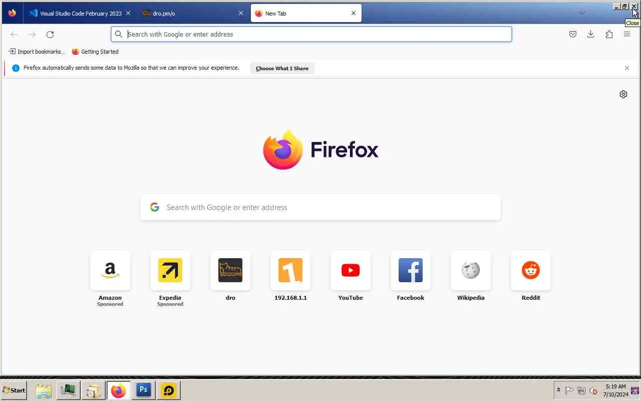Open Save to Pocket button

(x=573, y=34)
